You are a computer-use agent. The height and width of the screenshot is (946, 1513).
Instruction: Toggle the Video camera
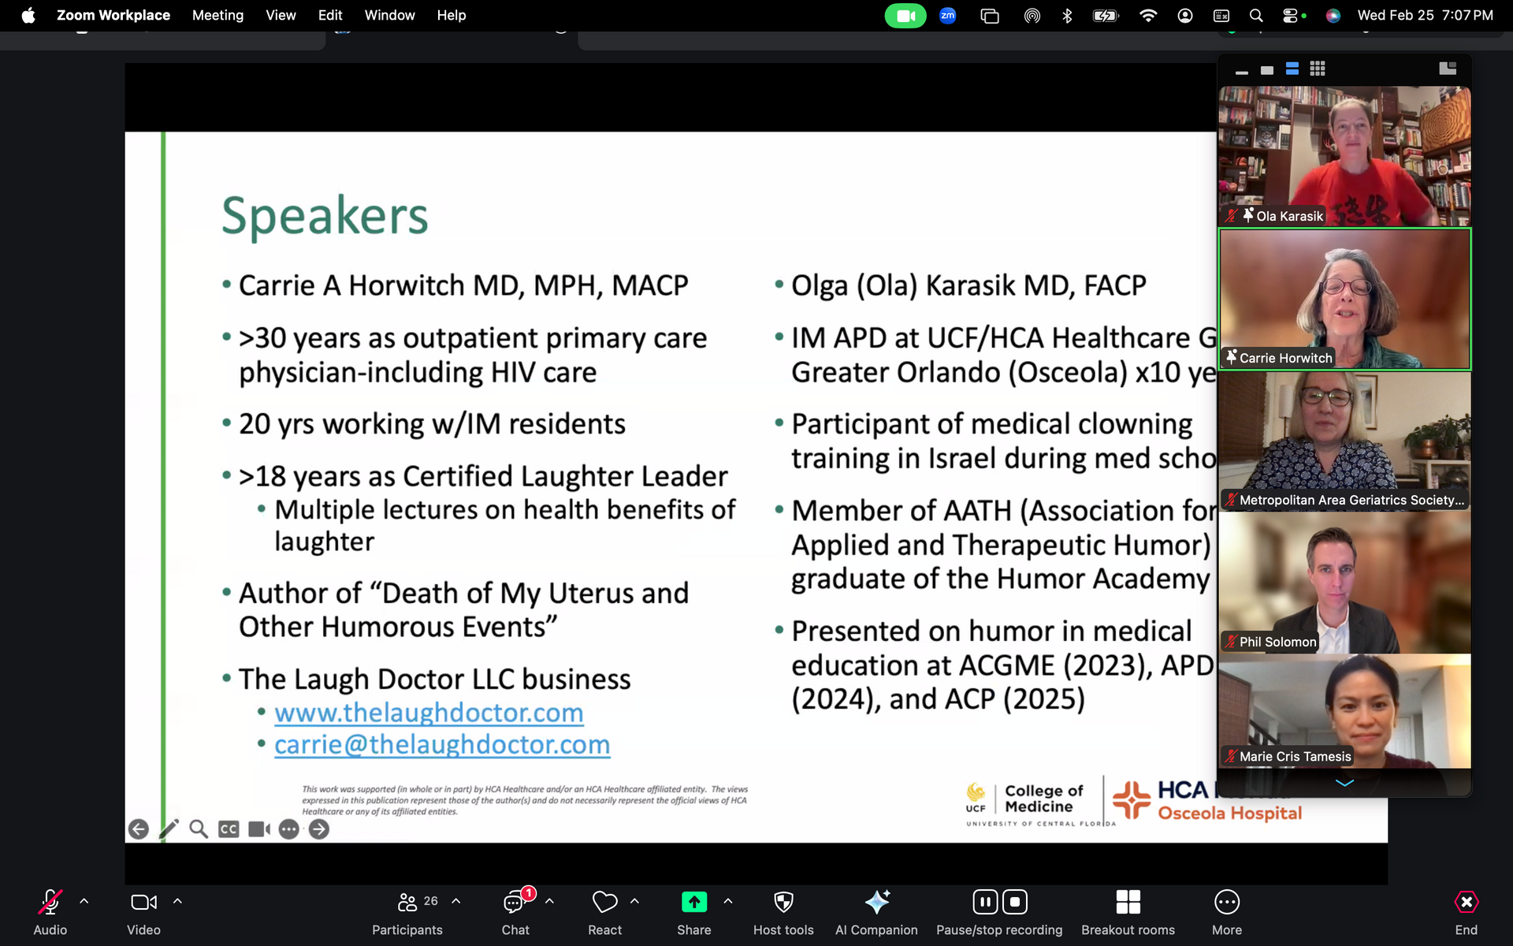tap(143, 903)
